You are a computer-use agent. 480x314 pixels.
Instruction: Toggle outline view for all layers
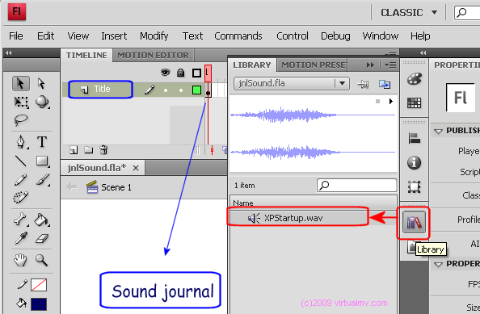[x=196, y=73]
